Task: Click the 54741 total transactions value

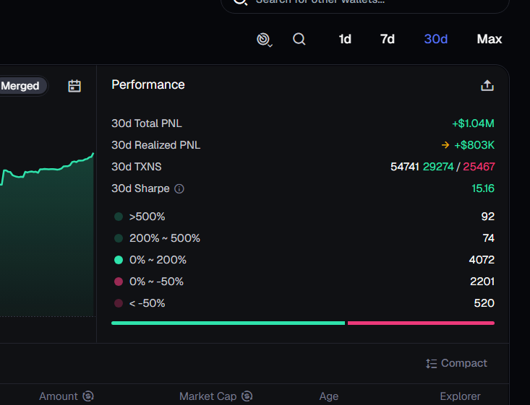Action: pyautogui.click(x=405, y=167)
